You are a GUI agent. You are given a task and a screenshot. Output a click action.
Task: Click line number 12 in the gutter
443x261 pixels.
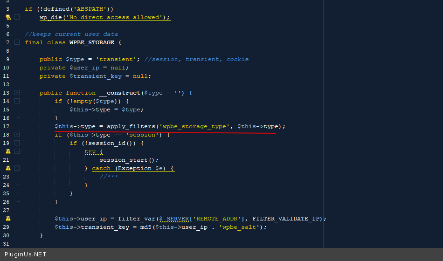[6, 84]
